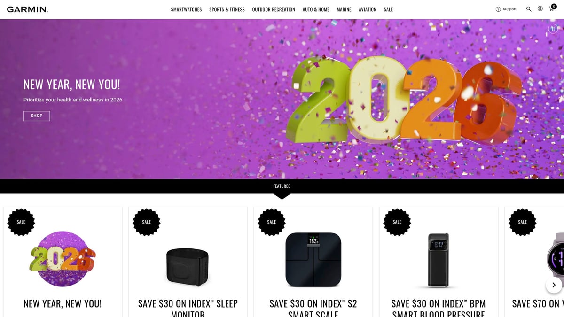Open the shopping cart icon
Viewport: 564px width, 317px height.
(x=552, y=9)
